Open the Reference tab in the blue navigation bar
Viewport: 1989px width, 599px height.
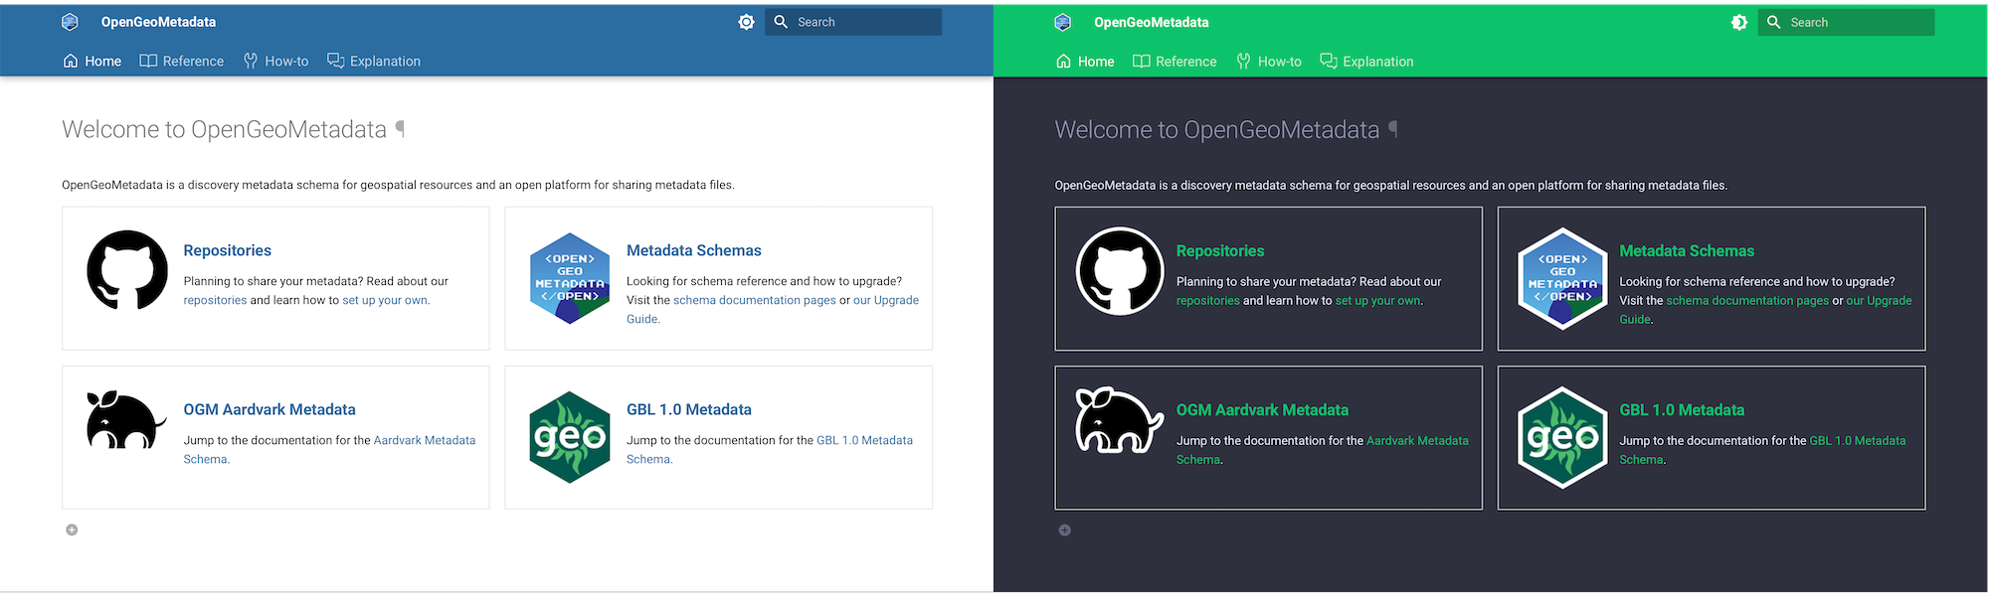[x=182, y=62]
